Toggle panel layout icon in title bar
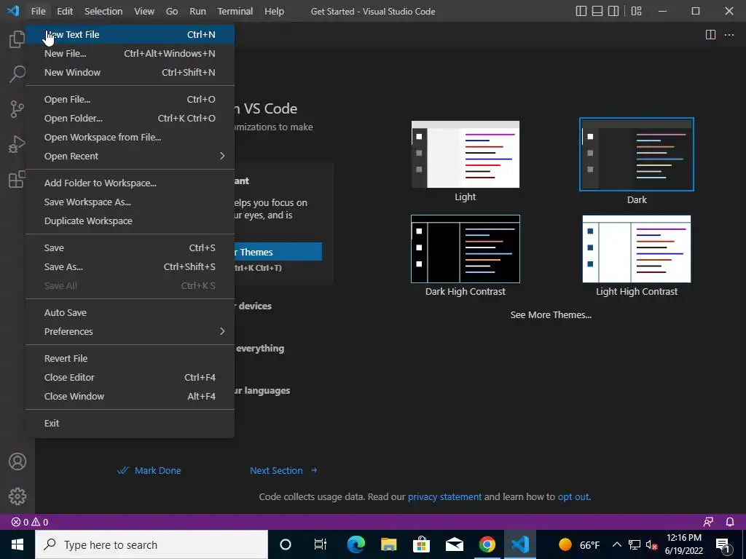The height and width of the screenshot is (559, 746). pyautogui.click(x=597, y=11)
